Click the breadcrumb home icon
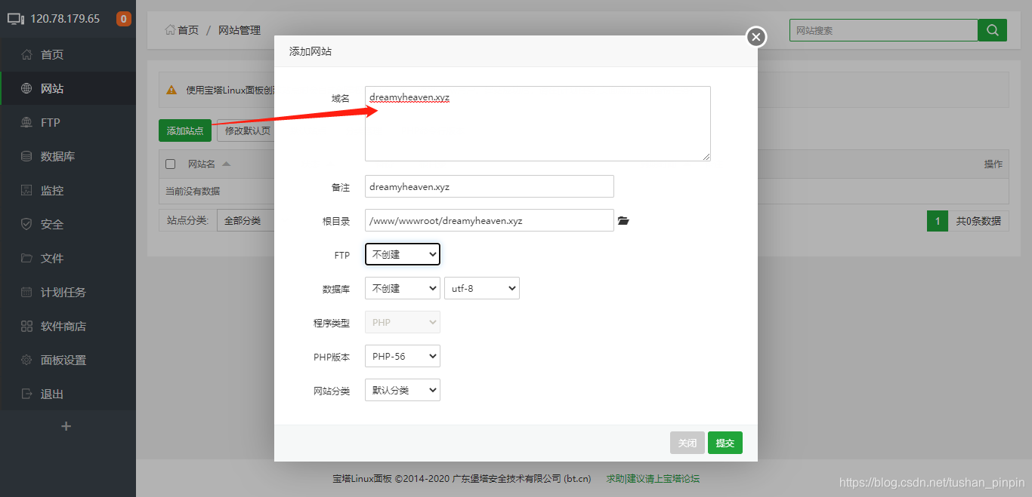This screenshot has height=497, width=1032. tap(170, 30)
